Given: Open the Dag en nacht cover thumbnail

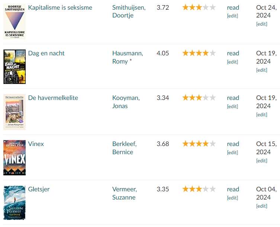Looking at the screenshot, I should 15,67.
